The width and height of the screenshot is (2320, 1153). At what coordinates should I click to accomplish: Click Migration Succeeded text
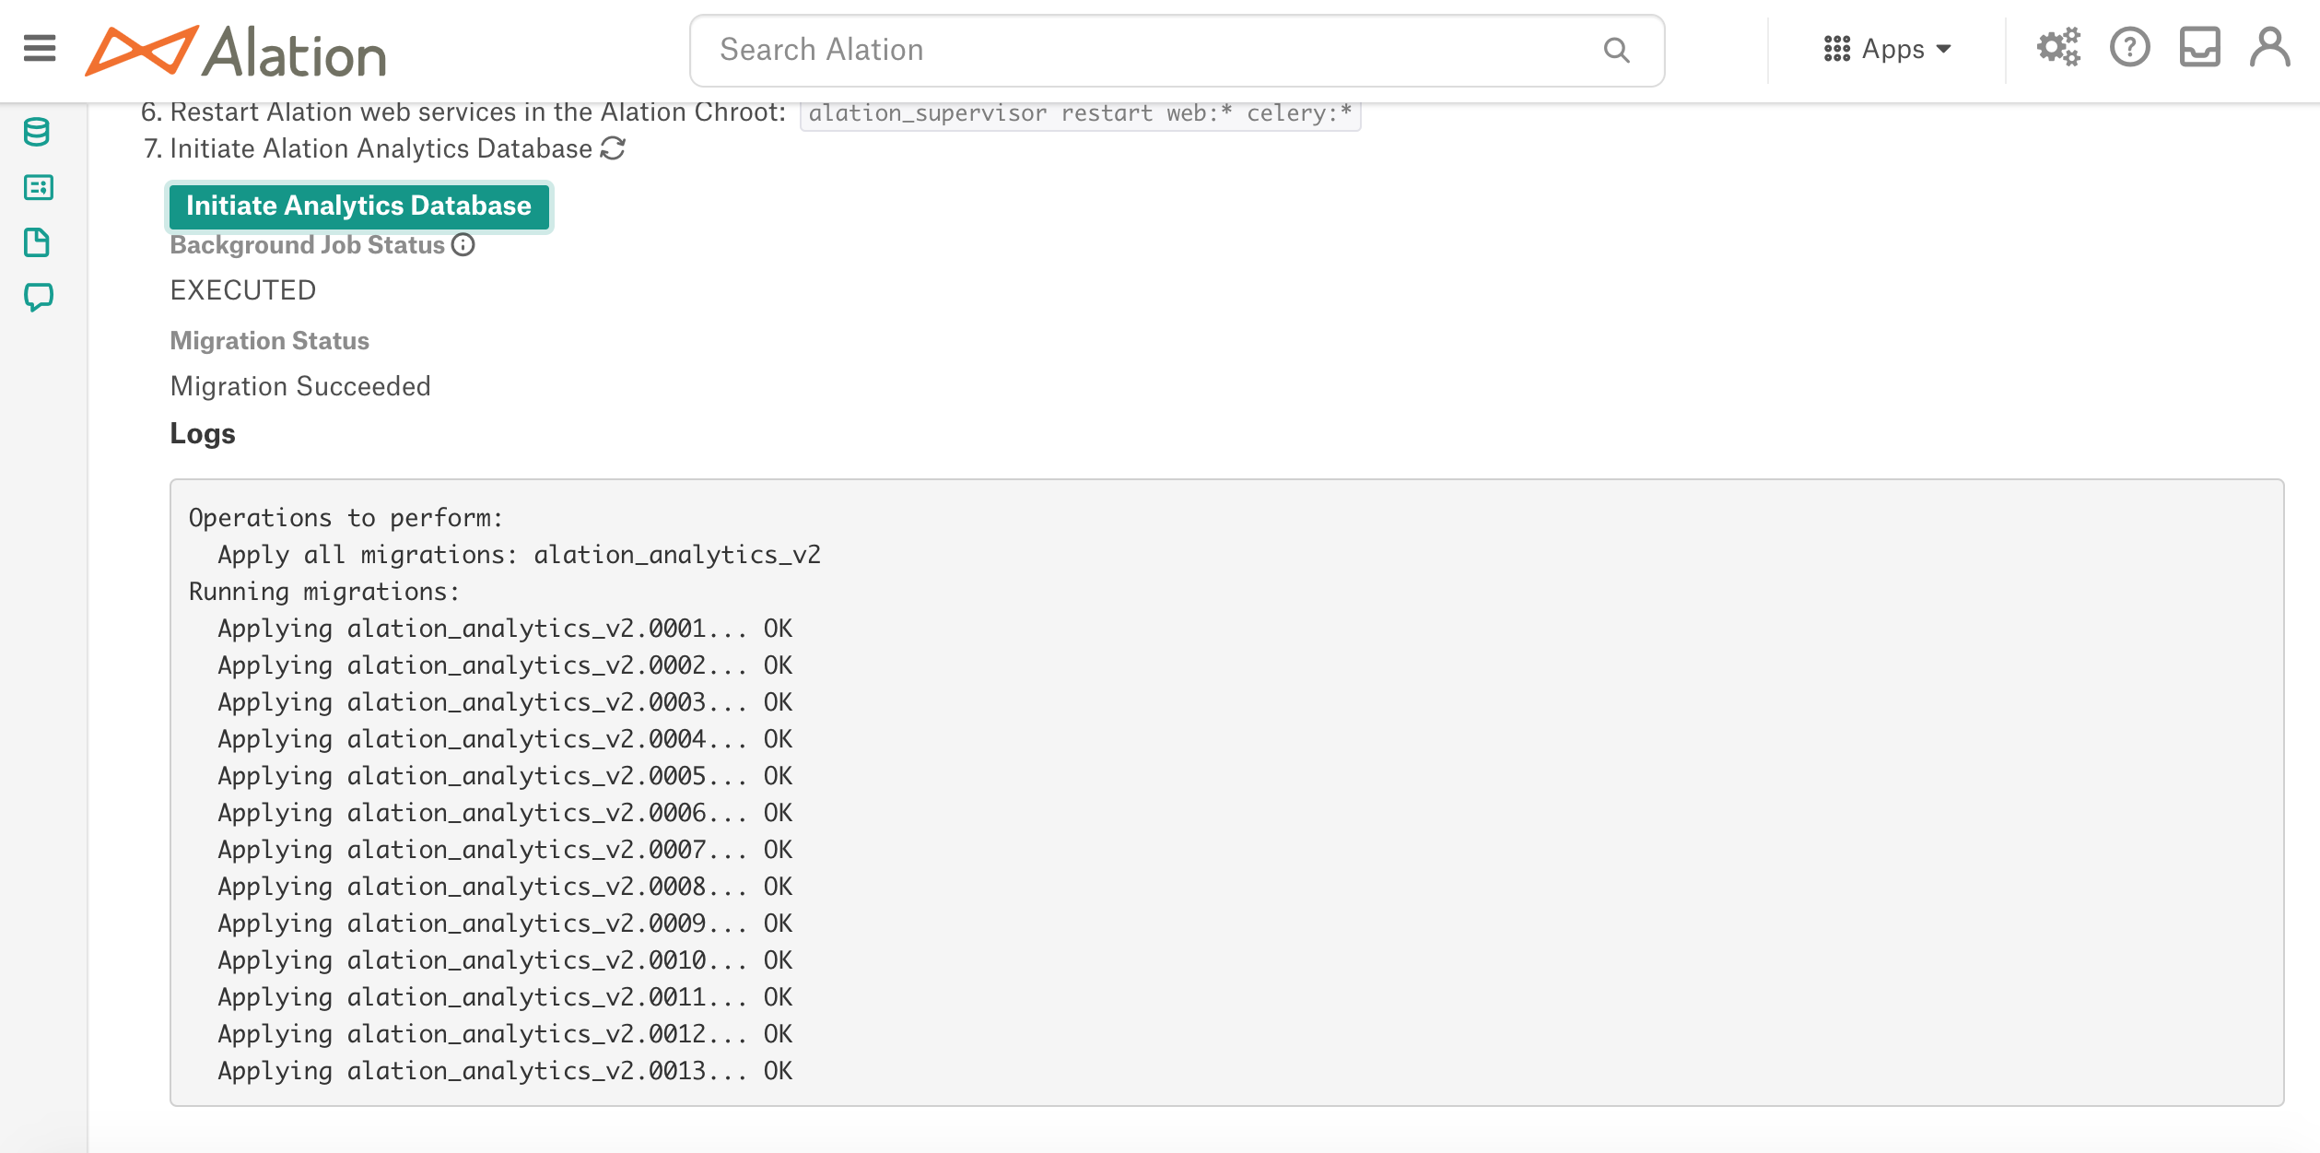pos(300,386)
